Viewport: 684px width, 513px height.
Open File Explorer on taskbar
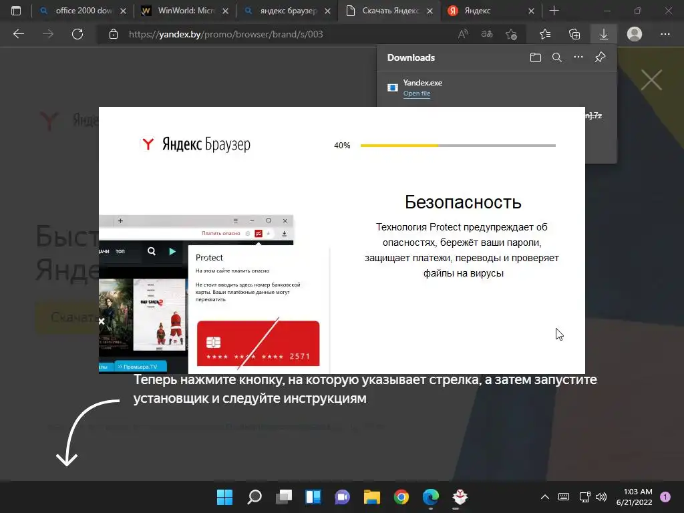(372, 497)
